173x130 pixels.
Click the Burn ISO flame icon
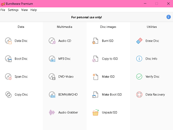pyautogui.click(x=95, y=41)
